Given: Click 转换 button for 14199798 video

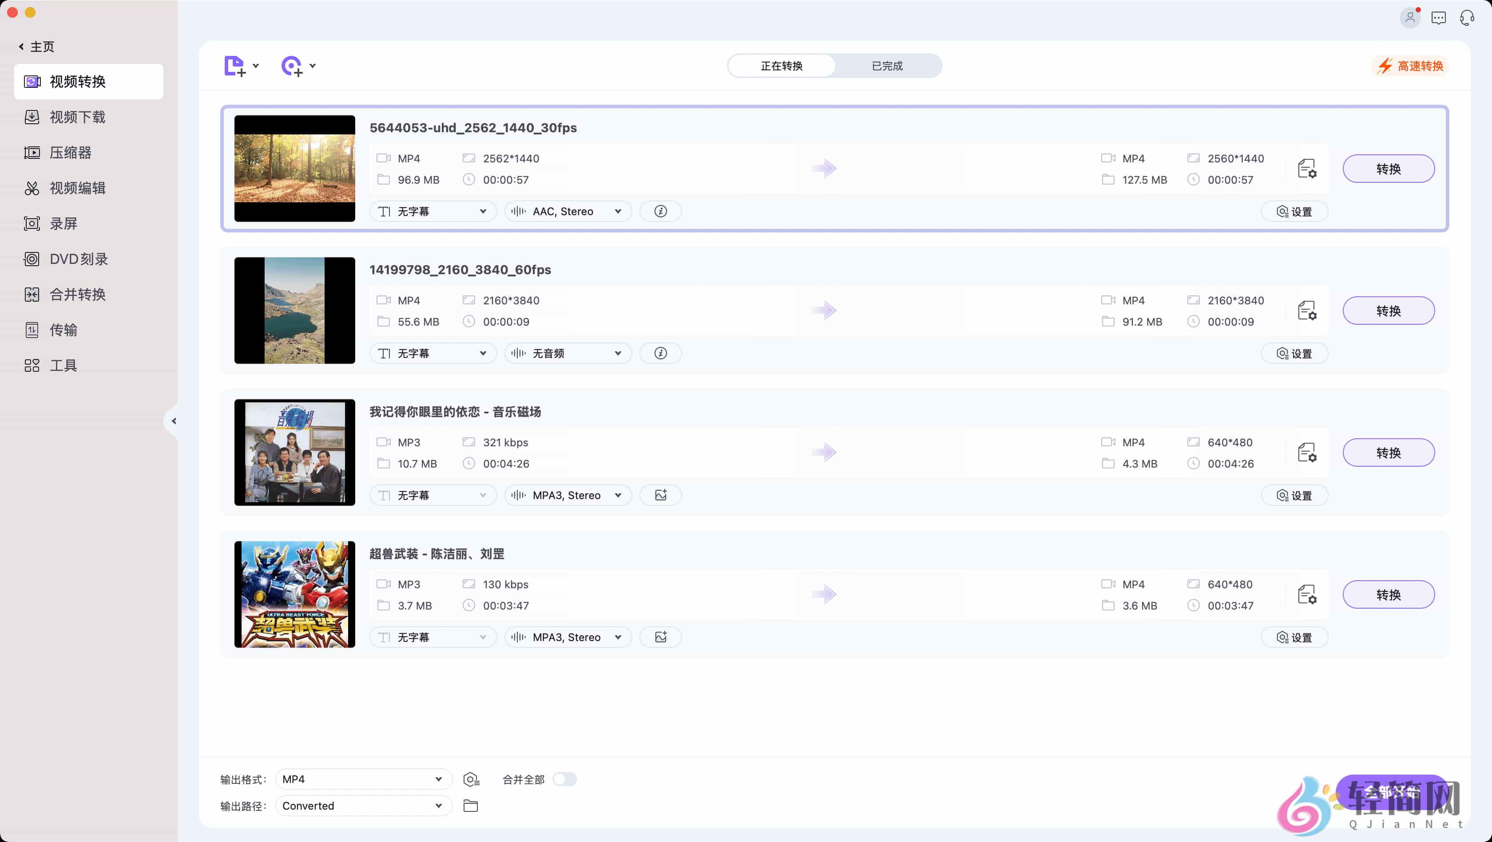Looking at the screenshot, I should [x=1388, y=311].
